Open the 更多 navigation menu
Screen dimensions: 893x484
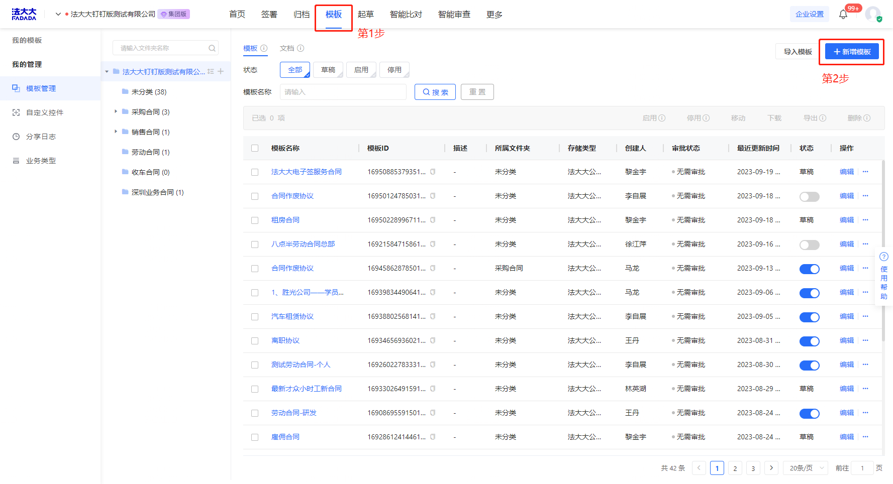tap(494, 15)
